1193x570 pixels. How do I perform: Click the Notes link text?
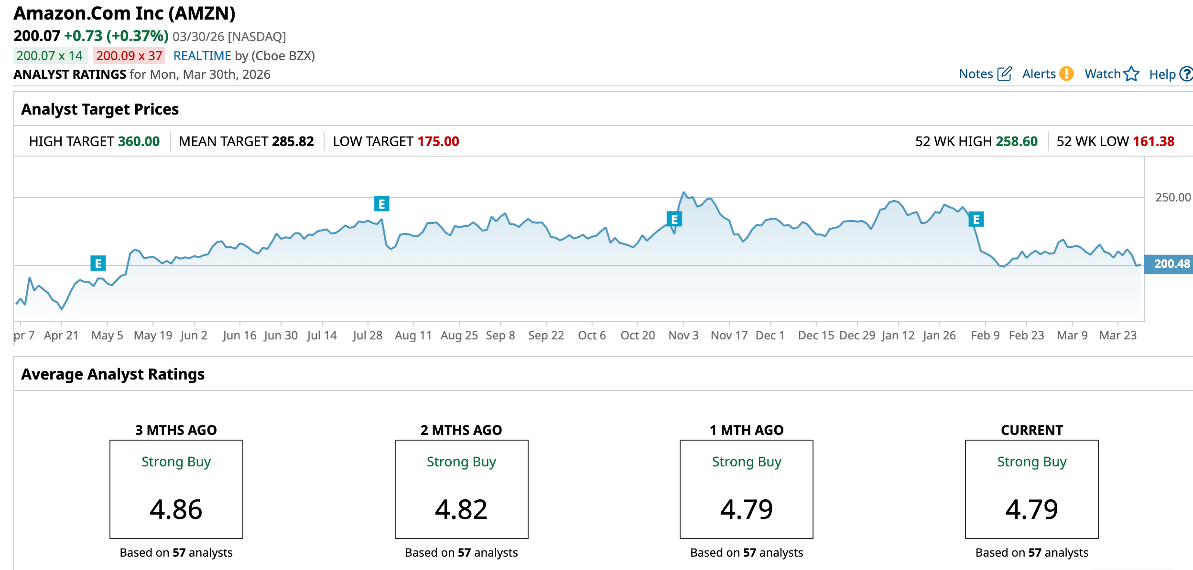coord(976,74)
